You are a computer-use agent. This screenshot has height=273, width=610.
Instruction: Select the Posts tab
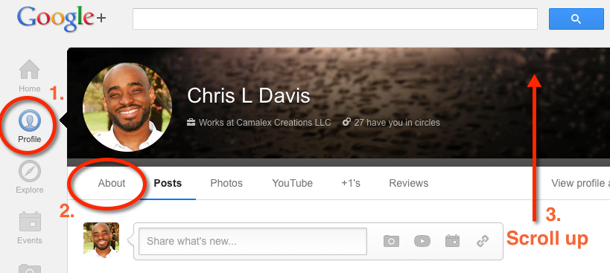tap(168, 183)
